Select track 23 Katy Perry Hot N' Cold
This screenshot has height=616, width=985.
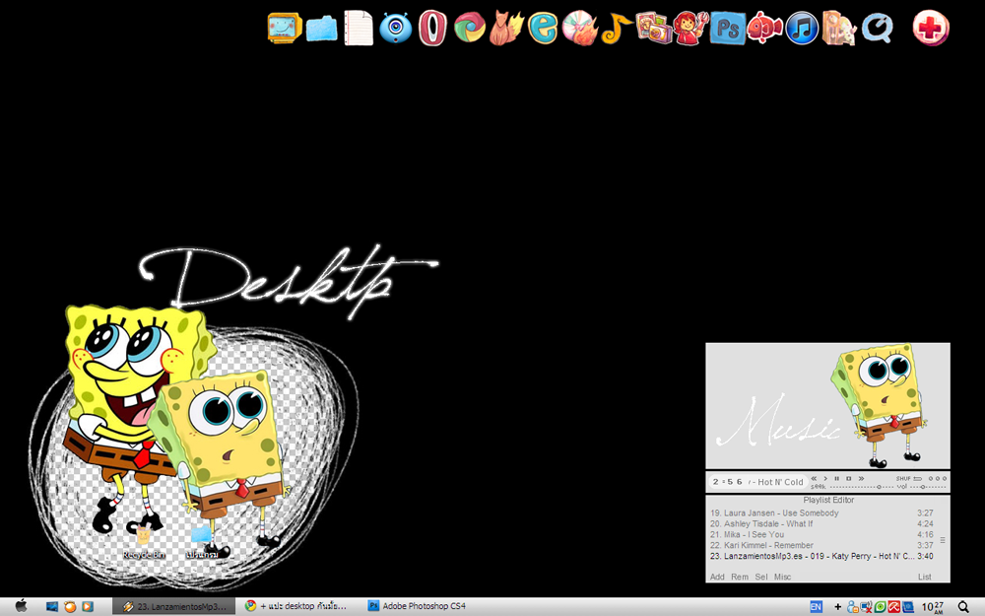821,556
